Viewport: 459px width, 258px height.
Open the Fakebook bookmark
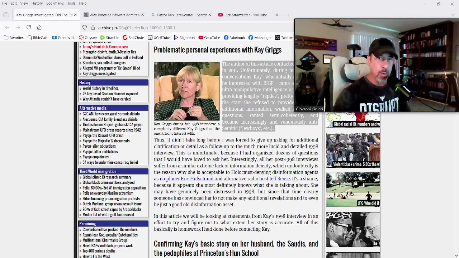click(234, 38)
